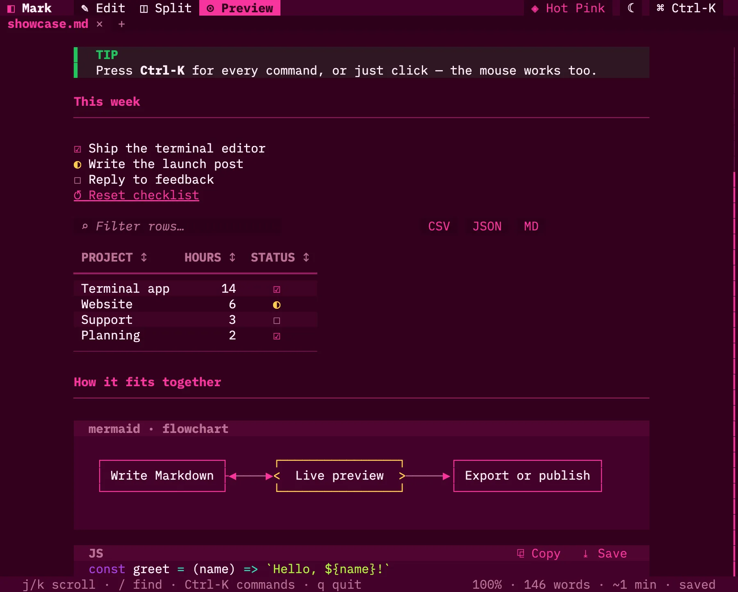Screen dimensions: 738x592
Task: Click the 'Terminal app' table cell
Action: pos(125,289)
